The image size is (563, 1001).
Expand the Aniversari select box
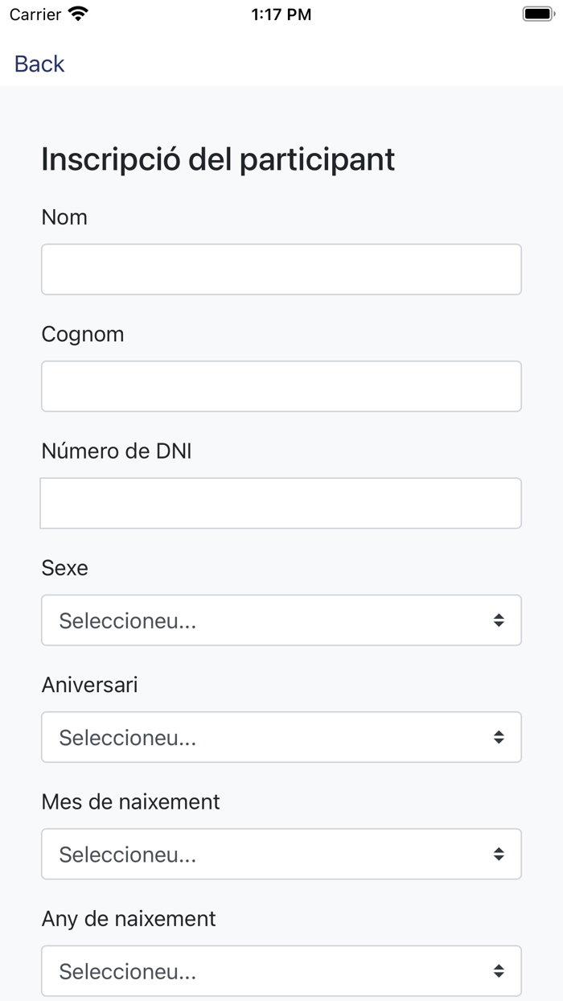click(281, 737)
